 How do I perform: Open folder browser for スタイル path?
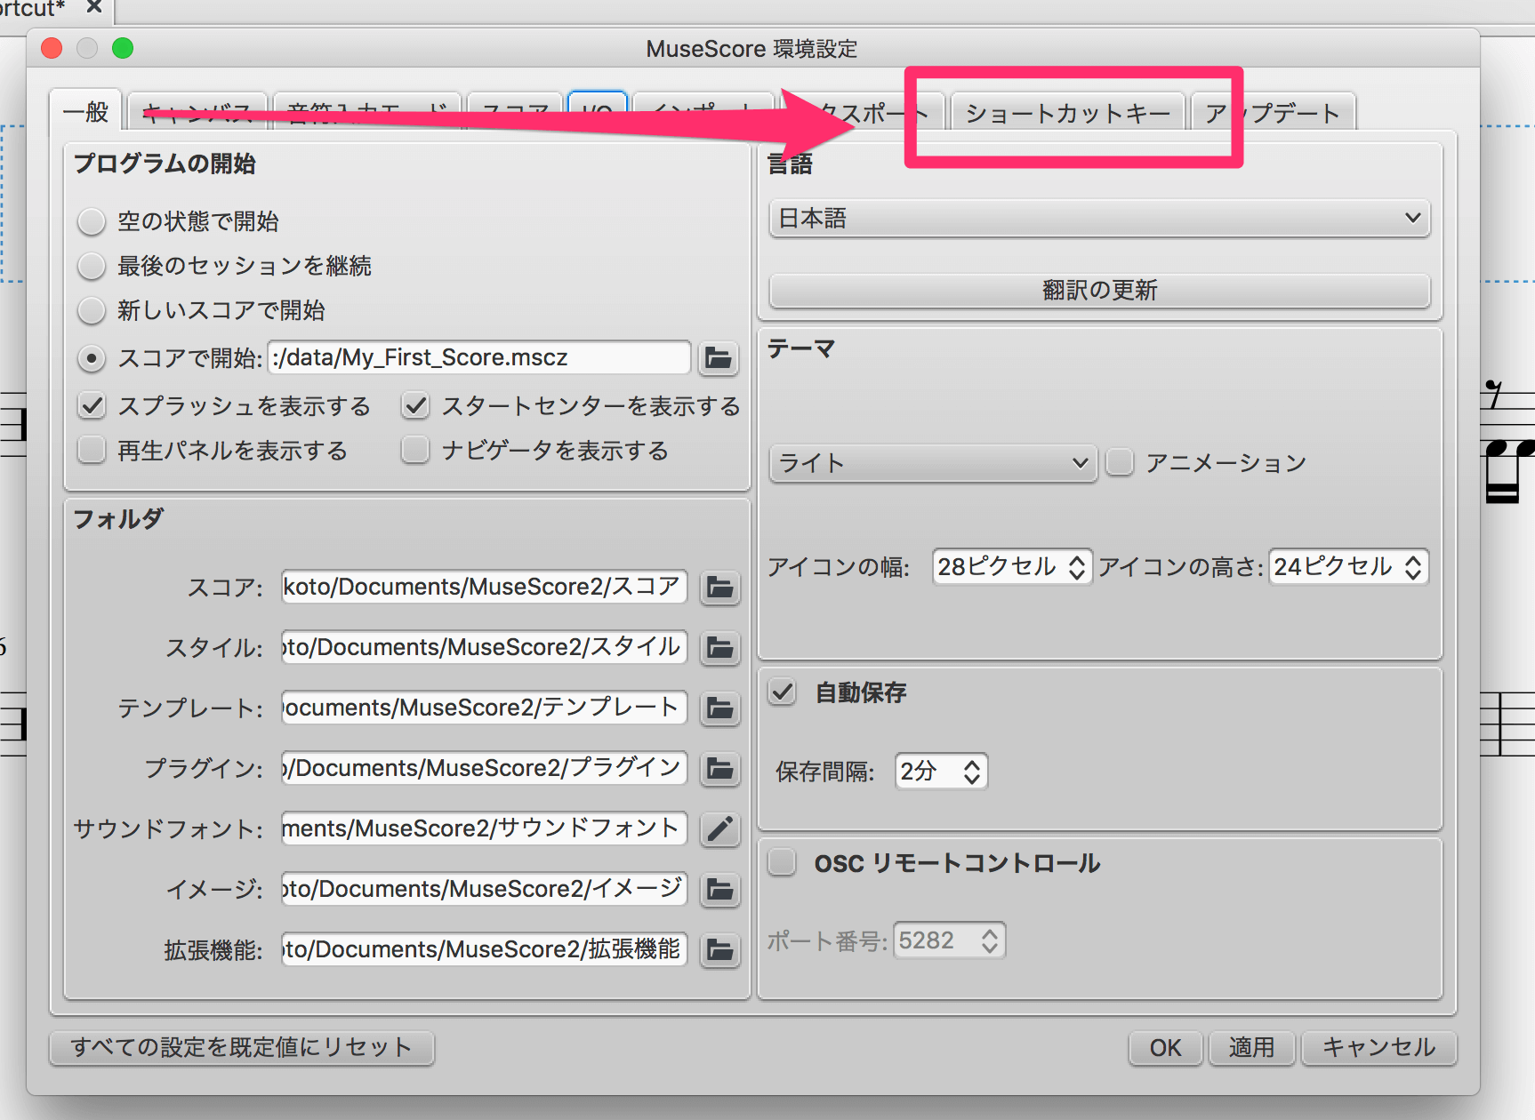(719, 648)
